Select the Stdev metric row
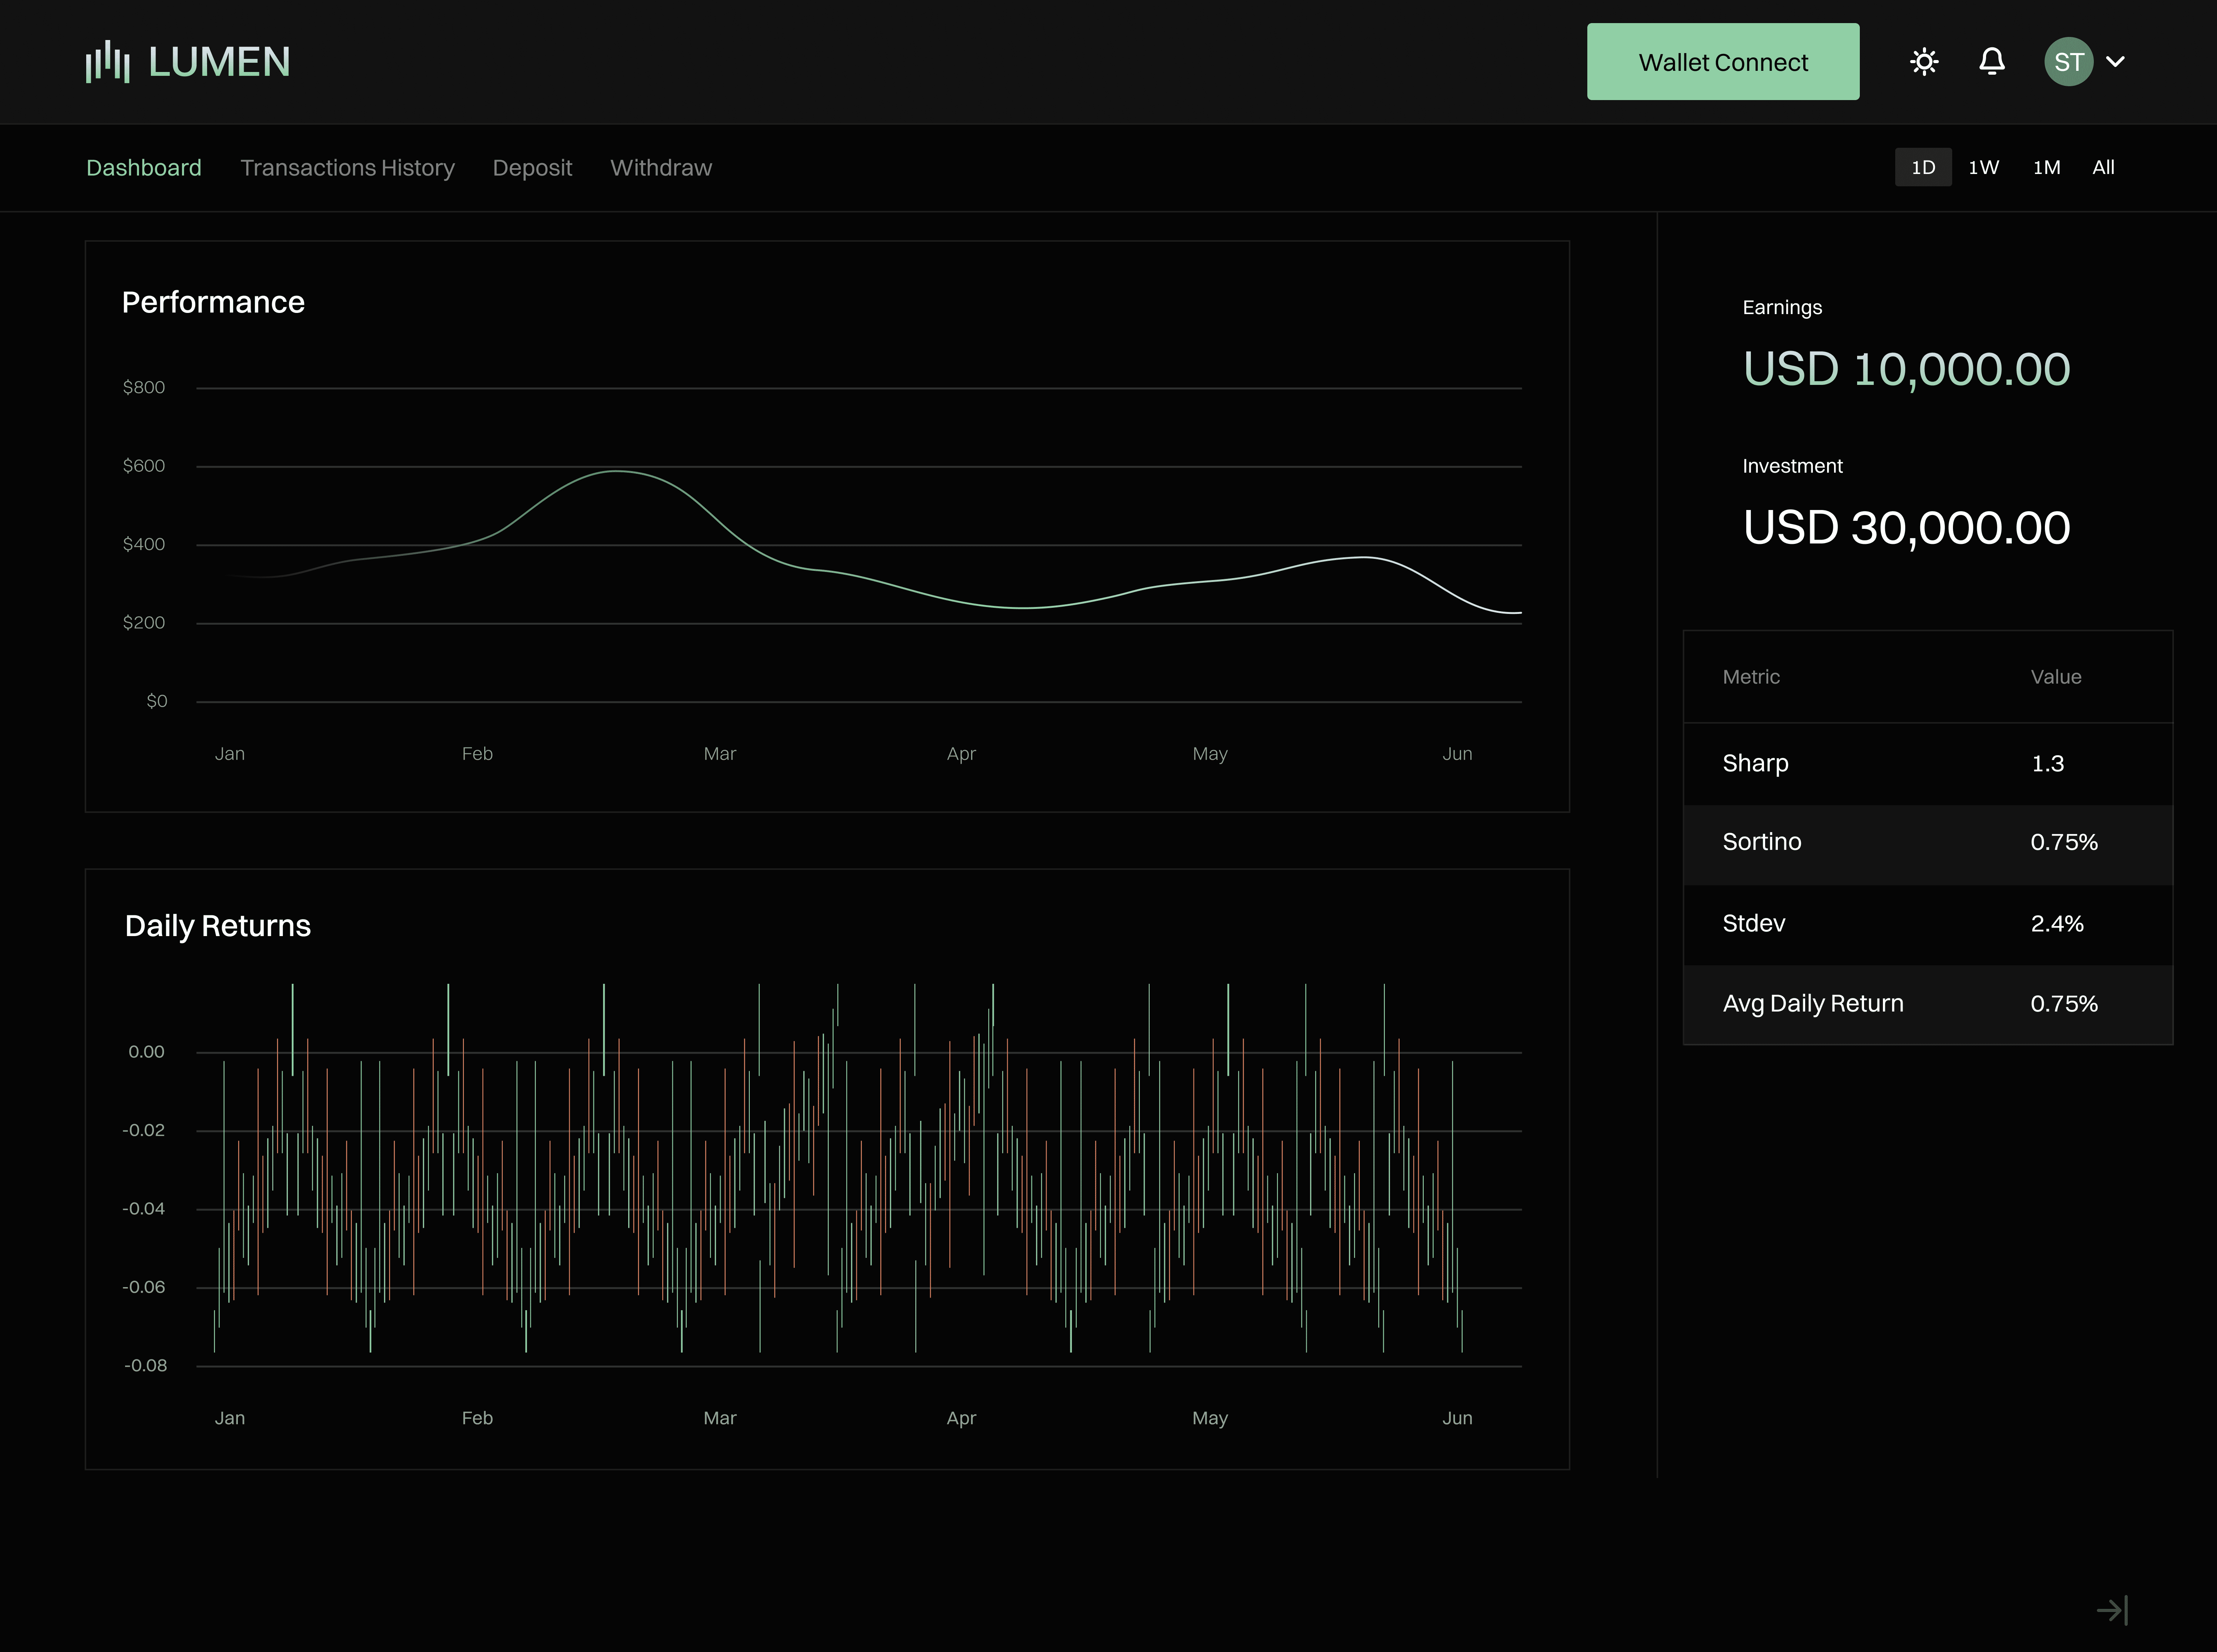Screen dimensions: 2217x1652 [1928, 924]
